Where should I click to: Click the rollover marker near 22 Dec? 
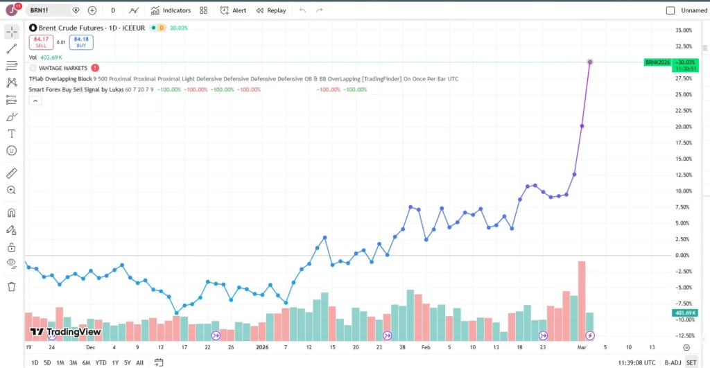click(x=216, y=335)
